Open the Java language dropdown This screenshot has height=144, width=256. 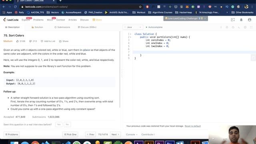133,27
